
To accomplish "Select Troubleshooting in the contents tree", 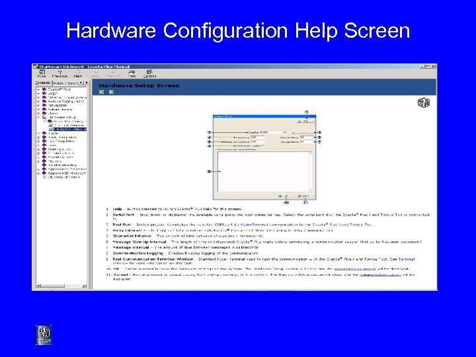I will 62,165.
